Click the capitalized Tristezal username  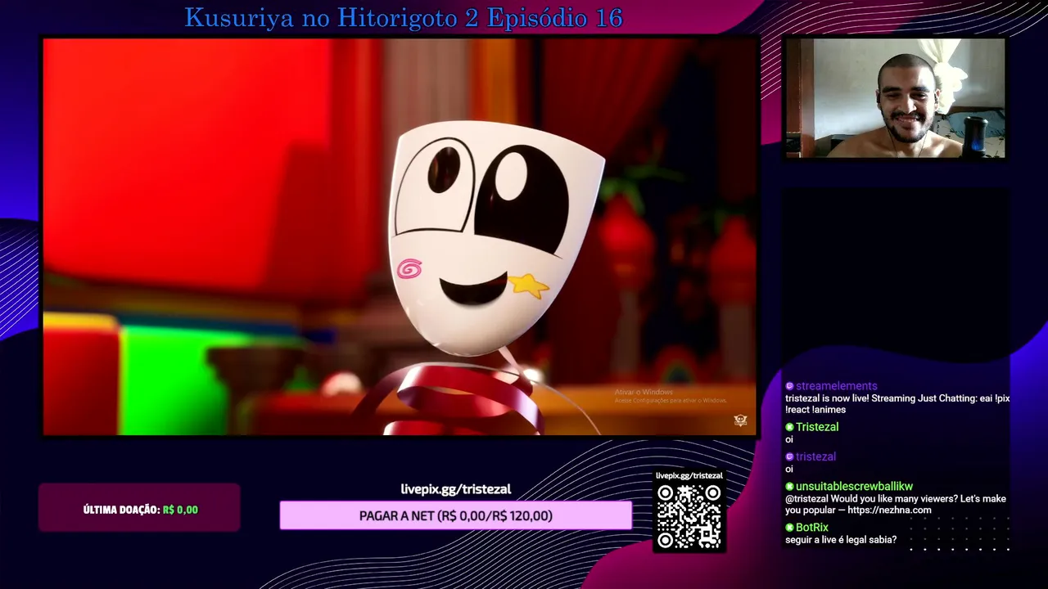coord(817,427)
